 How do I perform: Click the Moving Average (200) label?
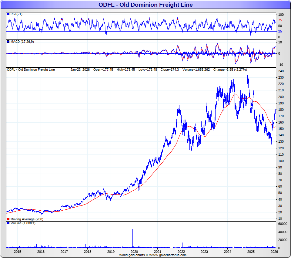pos(27,219)
